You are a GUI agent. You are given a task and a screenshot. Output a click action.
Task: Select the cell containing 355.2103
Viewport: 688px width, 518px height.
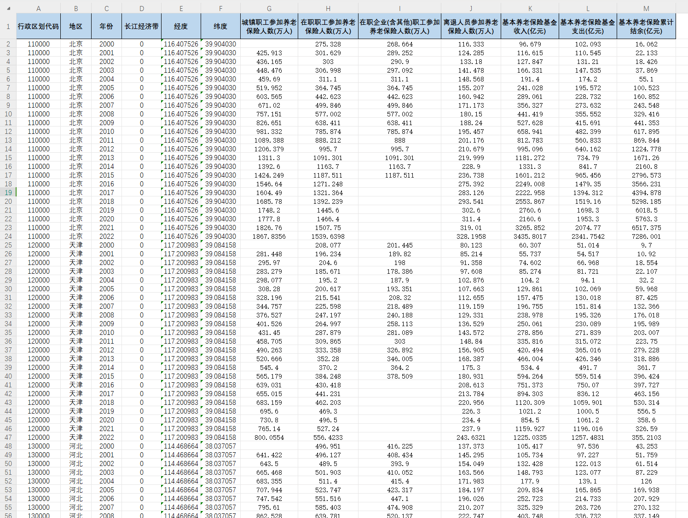[646, 437]
